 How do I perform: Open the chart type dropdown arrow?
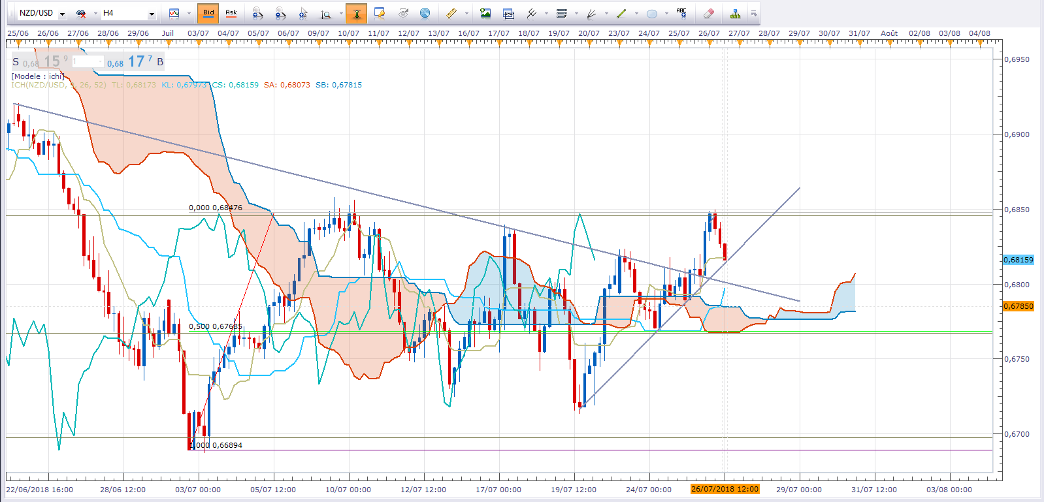click(x=189, y=13)
